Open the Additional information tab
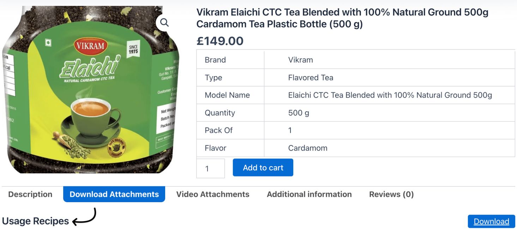Image resolution: width=517 pixels, height=230 pixels. tap(309, 194)
